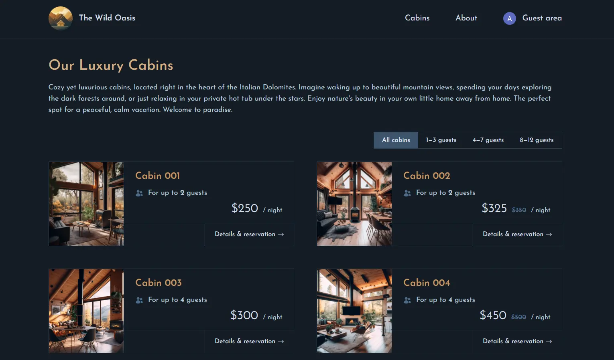Select the 8–12 guests filter
Screen dimensions: 614x360
click(x=536, y=140)
